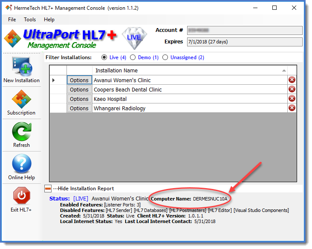Click the Expires date field
The width and height of the screenshot is (312, 249).
point(245,42)
